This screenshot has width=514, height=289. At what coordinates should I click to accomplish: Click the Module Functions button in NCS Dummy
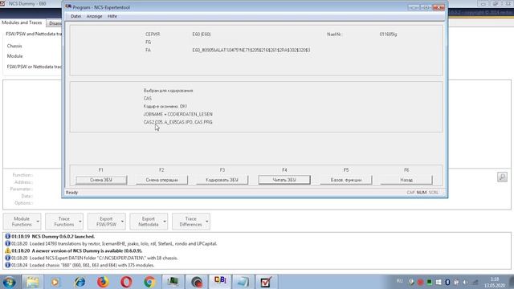22,222
